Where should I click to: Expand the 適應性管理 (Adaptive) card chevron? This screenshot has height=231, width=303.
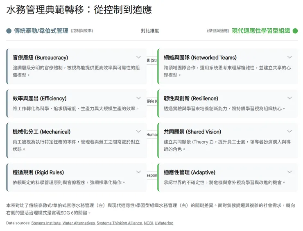click(x=289, y=172)
